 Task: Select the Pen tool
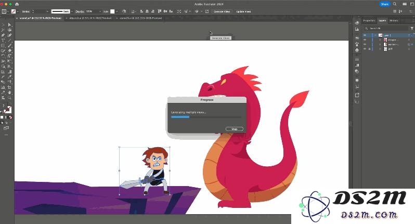(x=3, y=35)
